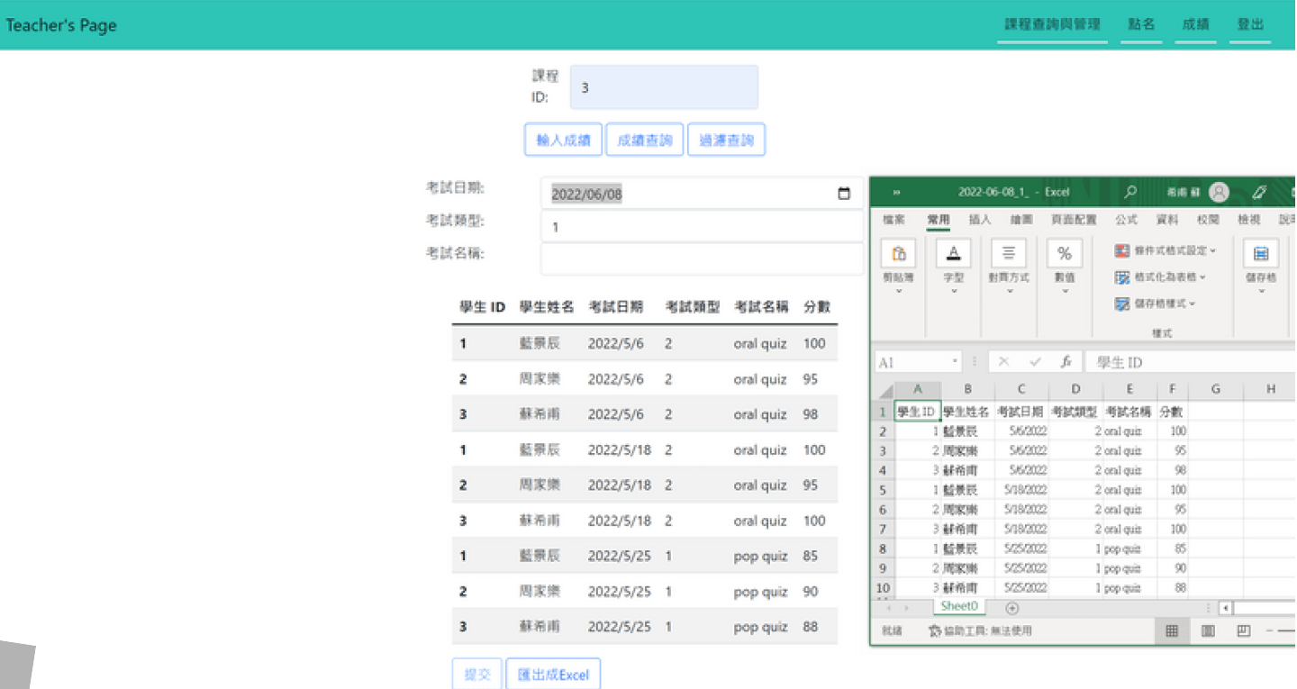Image resolution: width=1297 pixels, height=689 pixels.
Task: Click the Excel user account avatar
Action: coord(1219,192)
